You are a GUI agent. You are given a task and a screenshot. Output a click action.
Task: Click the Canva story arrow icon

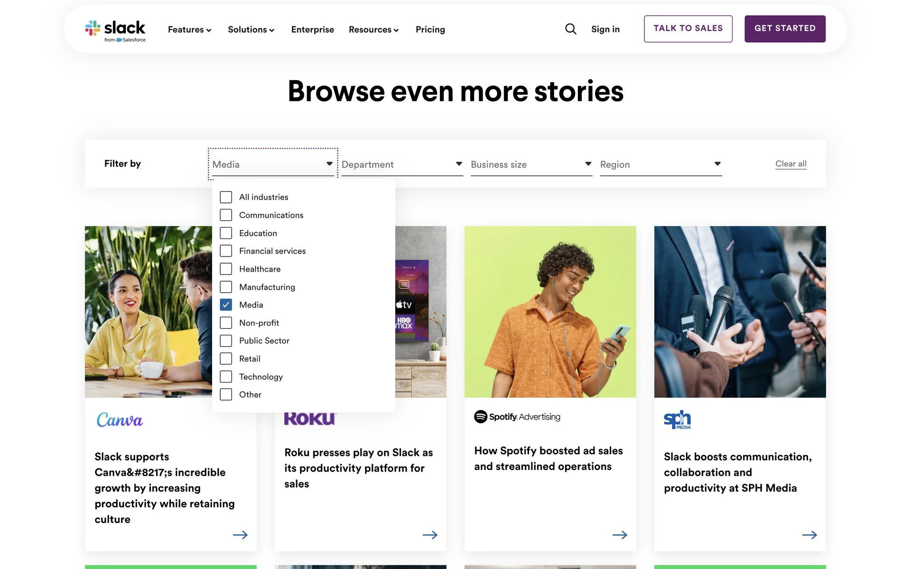[240, 535]
